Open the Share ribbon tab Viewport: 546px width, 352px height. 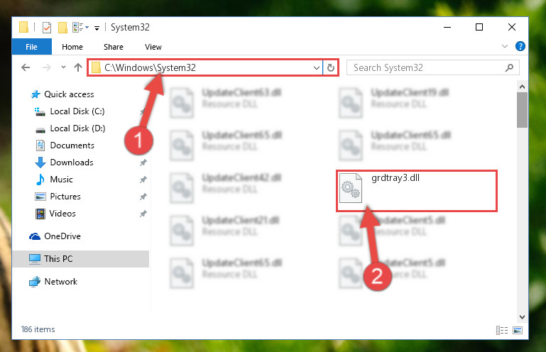click(x=114, y=47)
